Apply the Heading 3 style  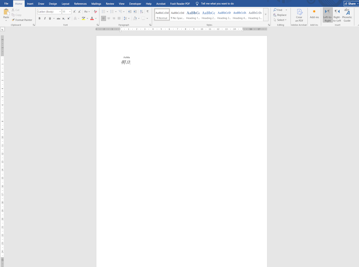[x=224, y=15]
